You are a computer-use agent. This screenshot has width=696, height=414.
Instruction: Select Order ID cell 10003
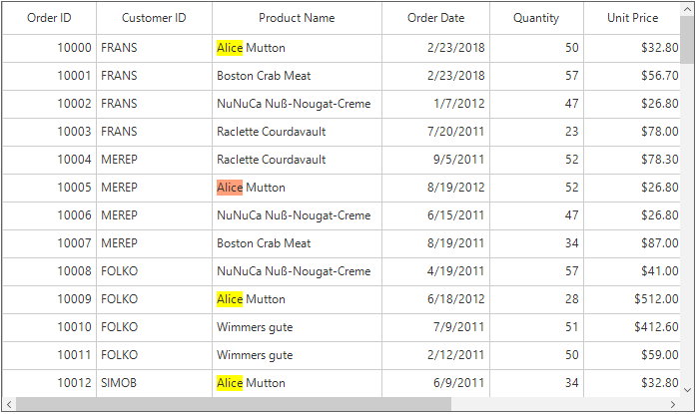(49, 132)
